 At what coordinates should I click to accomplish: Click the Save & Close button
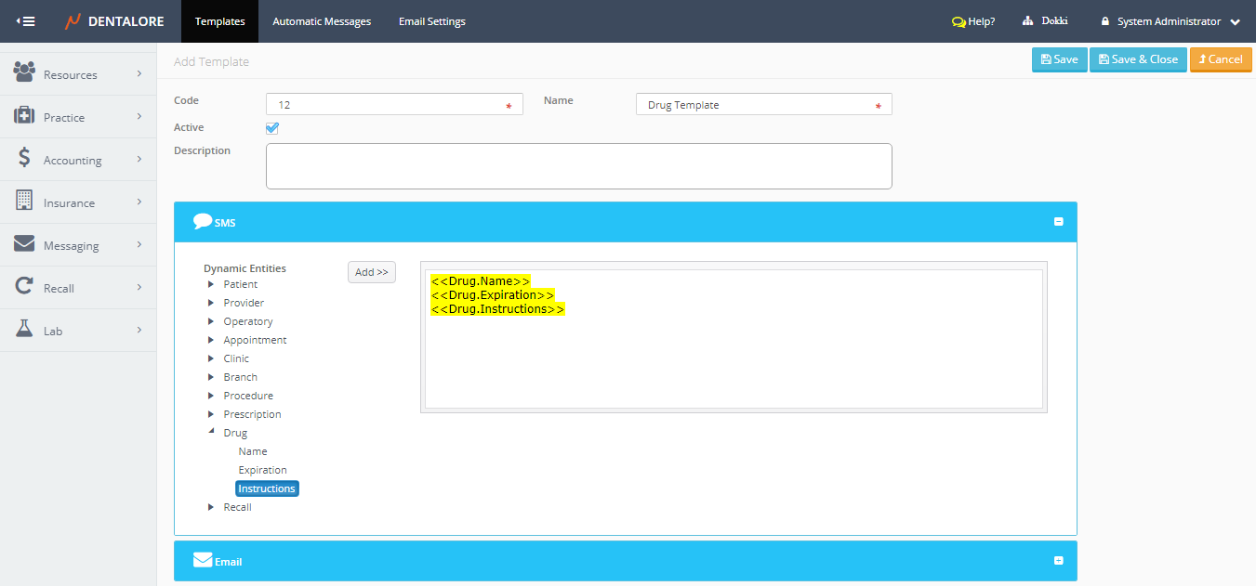coord(1138,59)
